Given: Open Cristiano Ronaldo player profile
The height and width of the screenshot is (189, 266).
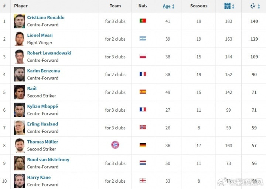Looking at the screenshot, I should [x=46, y=17].
